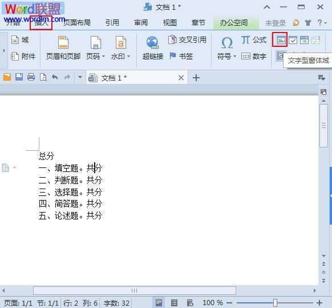Click the 字数: 32 word count
332x308 pixels.
pyautogui.click(x=117, y=303)
